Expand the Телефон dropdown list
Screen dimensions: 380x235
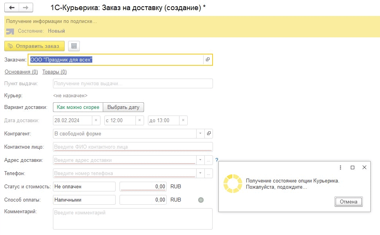[200, 174]
